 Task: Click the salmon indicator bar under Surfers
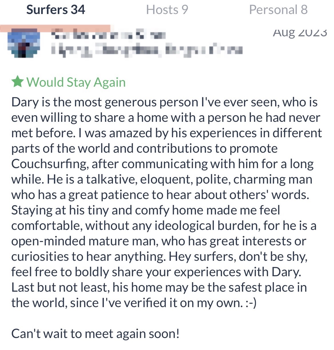[x=55, y=28]
